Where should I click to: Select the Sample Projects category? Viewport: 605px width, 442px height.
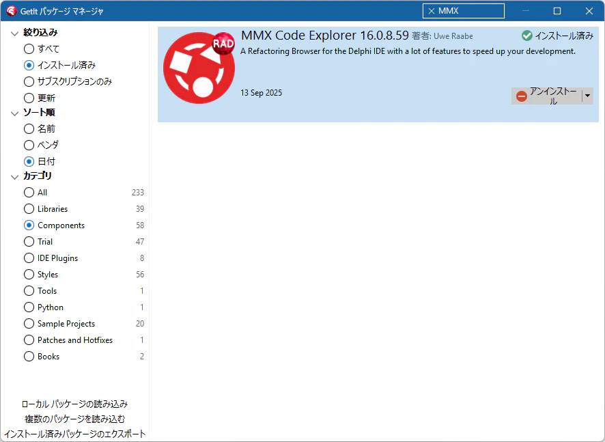click(x=29, y=324)
